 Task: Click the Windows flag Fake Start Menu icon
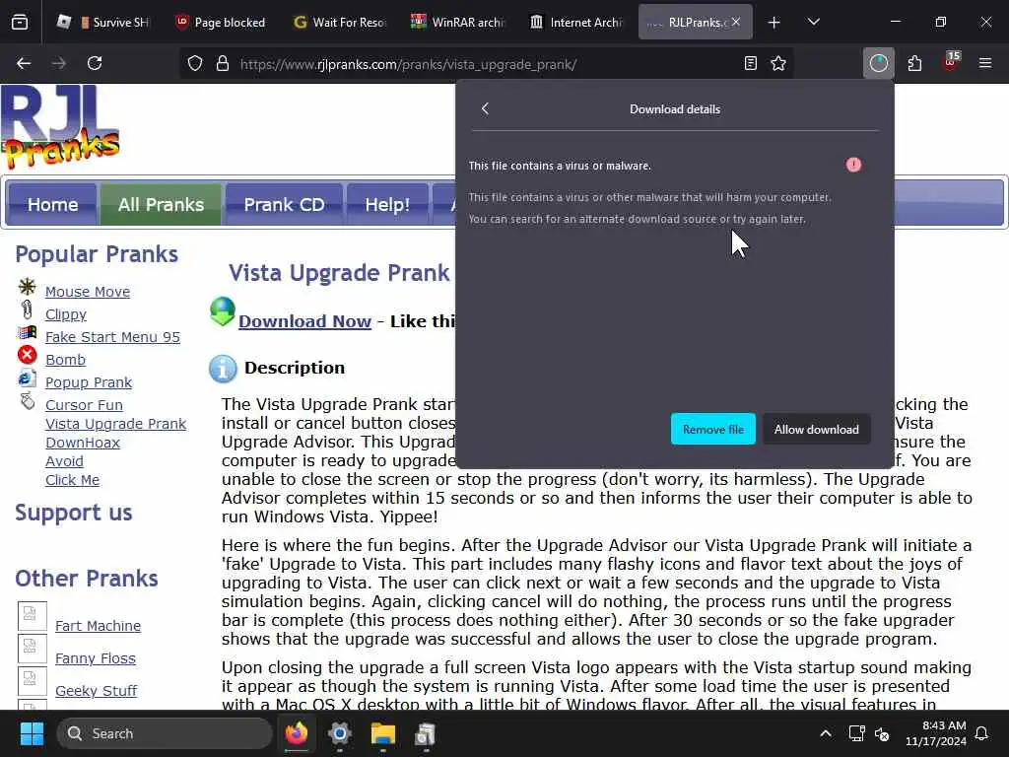pos(27,332)
